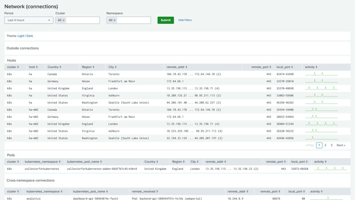Viewport: 355px width, 200px height.
Task: Sort Cross-namespace table by kubernetes_namespace column
Action: (44, 192)
